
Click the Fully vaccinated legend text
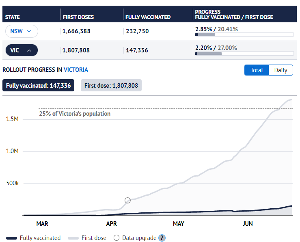[x=40, y=238]
